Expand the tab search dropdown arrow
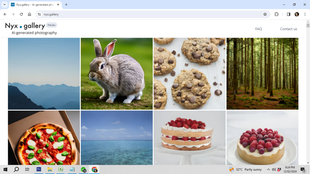Screen dimensions: 310x174 pos(5,5)
